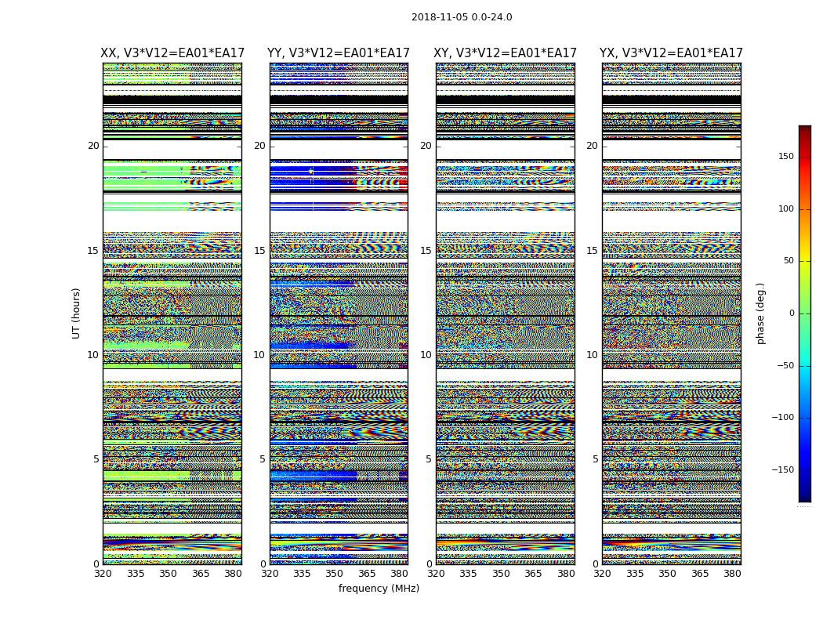
Task: Click the 365 frequency tick under XX panel
Action: 201,574
